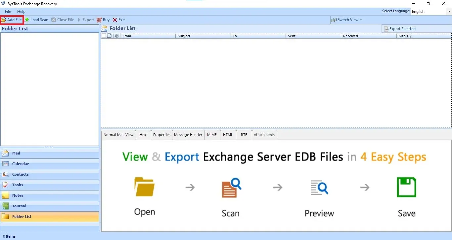Sort by the Sent column header
This screenshot has width=452, height=240.
(313, 36)
